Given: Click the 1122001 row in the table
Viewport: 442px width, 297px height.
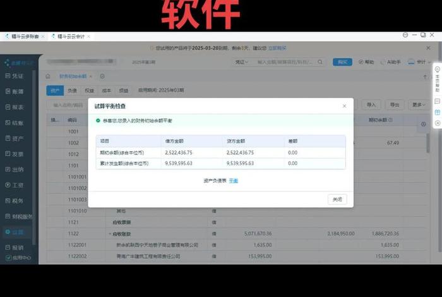Looking at the screenshot, I should pos(237,245).
